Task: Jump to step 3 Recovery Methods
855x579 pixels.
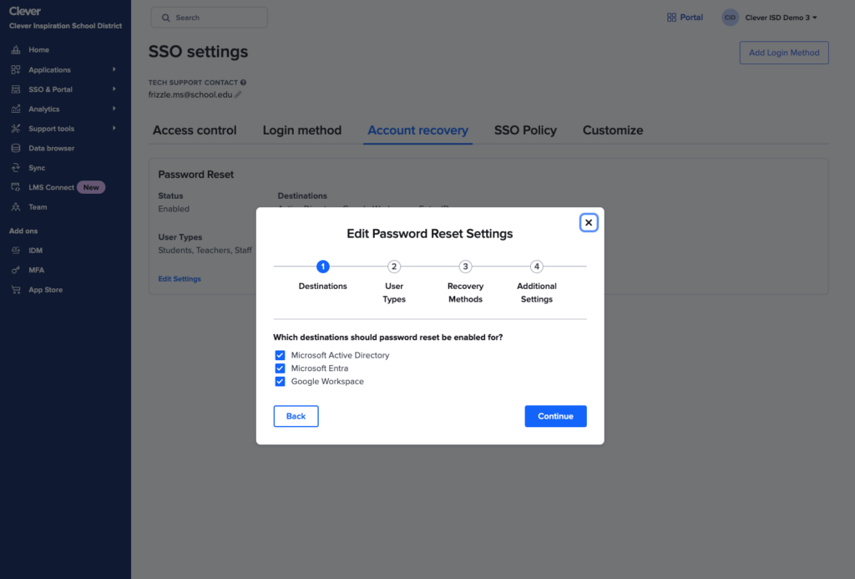Action: coord(465,267)
